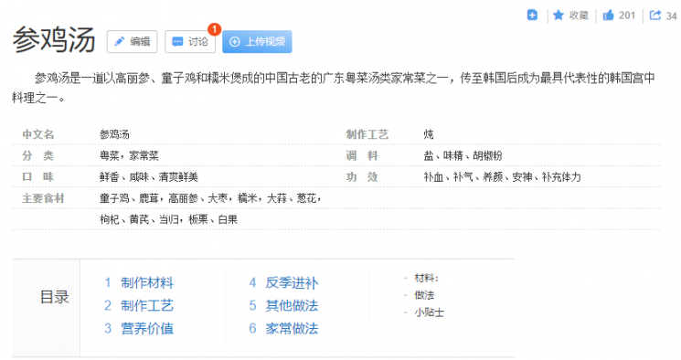Click the plus circle icon in 上传视频
The height and width of the screenshot is (360, 681).
coord(235,42)
